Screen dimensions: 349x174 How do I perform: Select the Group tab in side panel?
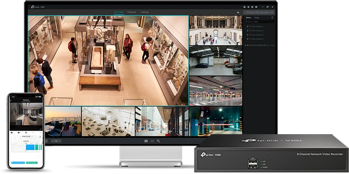pyautogui.click(x=257, y=18)
